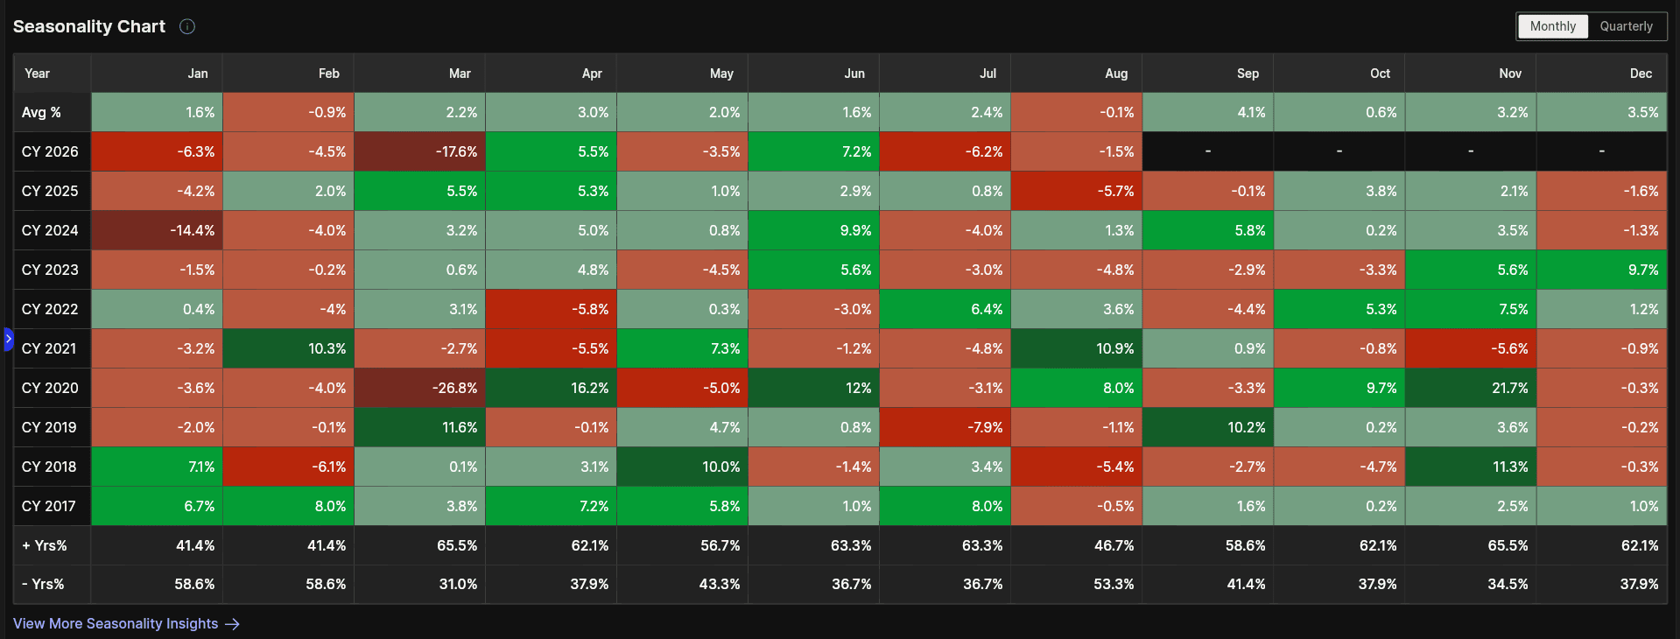Select the Monthly view toggle
The width and height of the screenshot is (1680, 639).
[1552, 26]
